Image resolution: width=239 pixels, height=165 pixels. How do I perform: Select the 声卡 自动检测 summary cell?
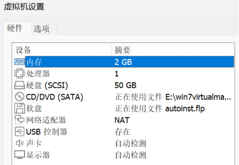click(x=130, y=143)
